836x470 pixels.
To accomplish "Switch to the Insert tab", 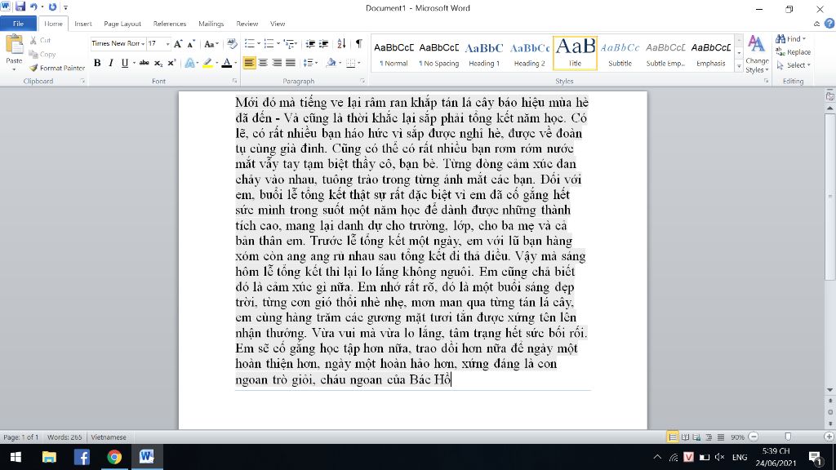I will 82,24.
